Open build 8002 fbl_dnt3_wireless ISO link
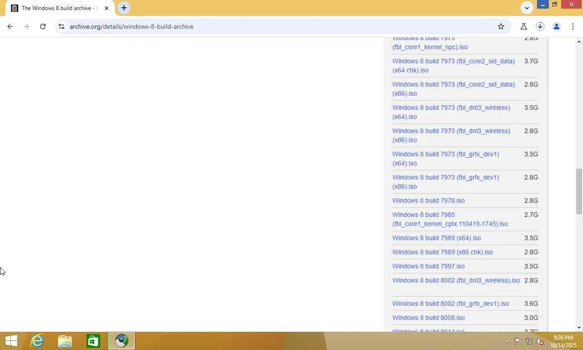583x350 pixels. (456, 280)
